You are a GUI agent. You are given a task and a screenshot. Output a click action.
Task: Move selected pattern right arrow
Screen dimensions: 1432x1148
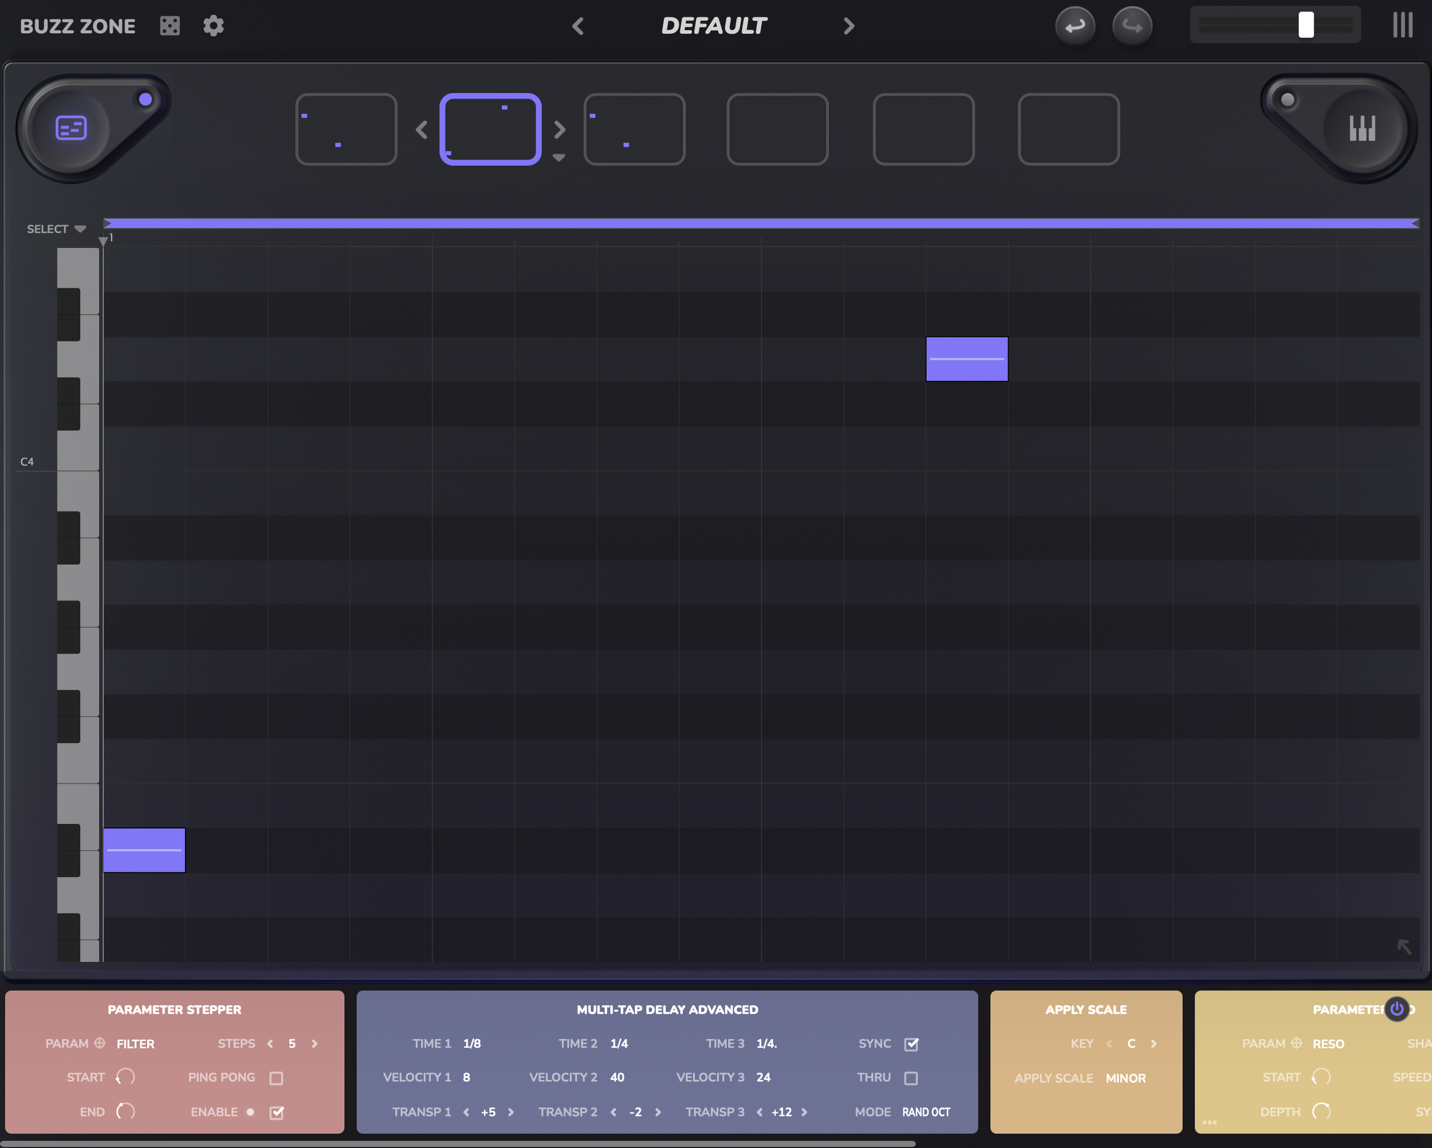(560, 129)
